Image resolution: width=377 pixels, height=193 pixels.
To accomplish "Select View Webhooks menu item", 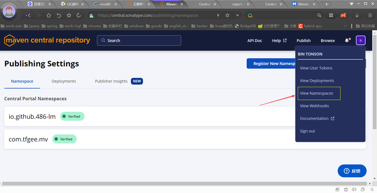I will [x=314, y=106].
